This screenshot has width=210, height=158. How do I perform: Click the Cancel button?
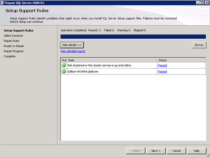pyautogui.click(x=176, y=151)
